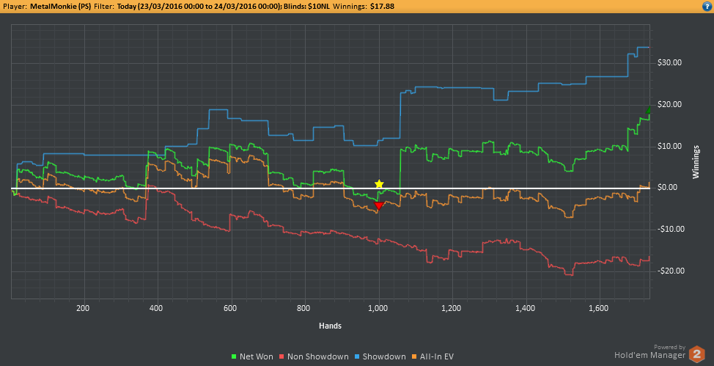Click the $10.00 y-axis label
The width and height of the screenshot is (714, 366).
click(x=669, y=146)
